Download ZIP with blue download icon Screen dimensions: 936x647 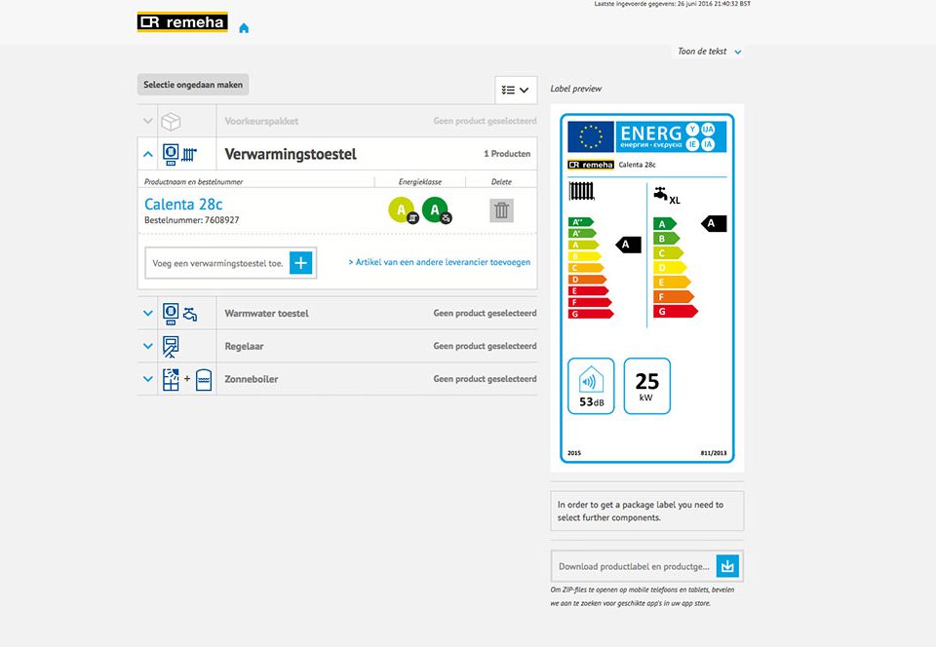click(727, 566)
